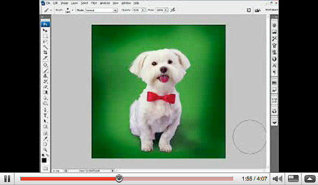The height and width of the screenshot is (185, 318).
Task: Open the Layer menu
Action: pyautogui.click(x=74, y=3)
